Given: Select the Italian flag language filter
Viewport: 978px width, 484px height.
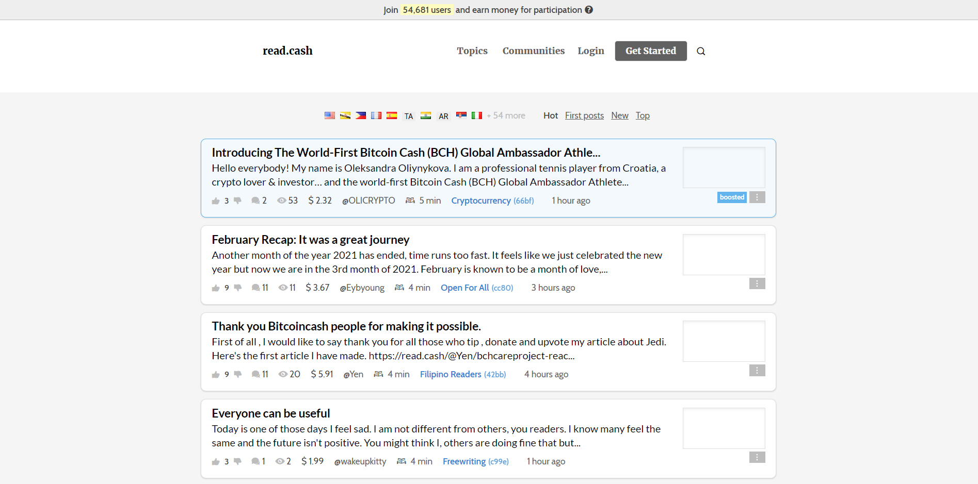Looking at the screenshot, I should (x=477, y=115).
